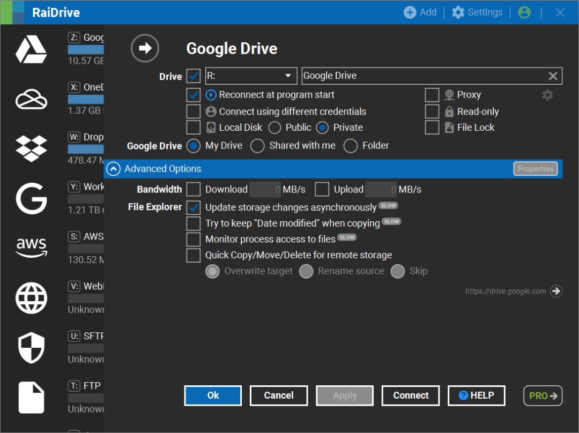Toggle Reconnect at program start checkbox
The image size is (579, 433).
194,95
